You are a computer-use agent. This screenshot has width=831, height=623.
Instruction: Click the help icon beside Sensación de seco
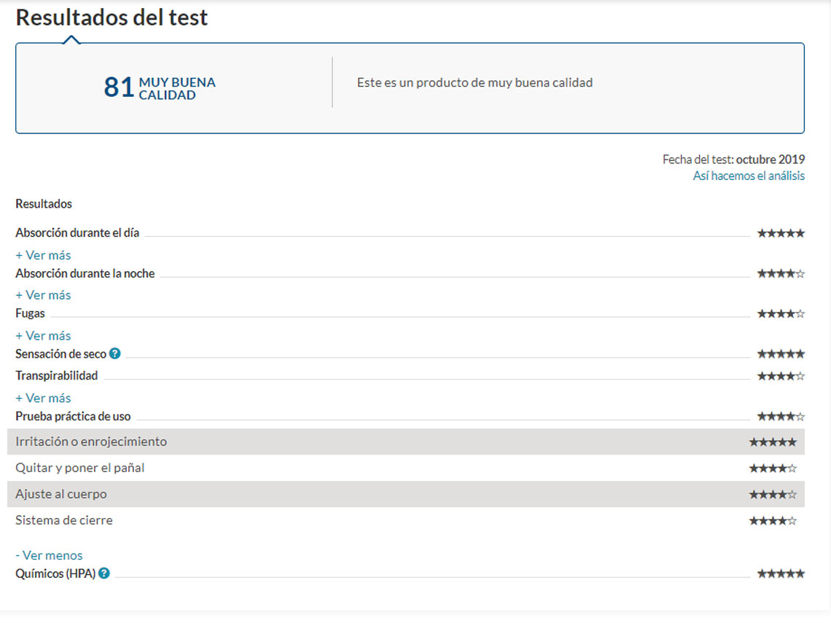click(114, 354)
